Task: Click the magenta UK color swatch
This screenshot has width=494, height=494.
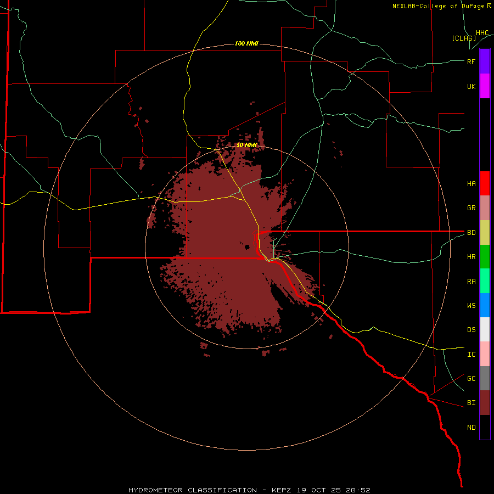Action: pyautogui.click(x=485, y=86)
